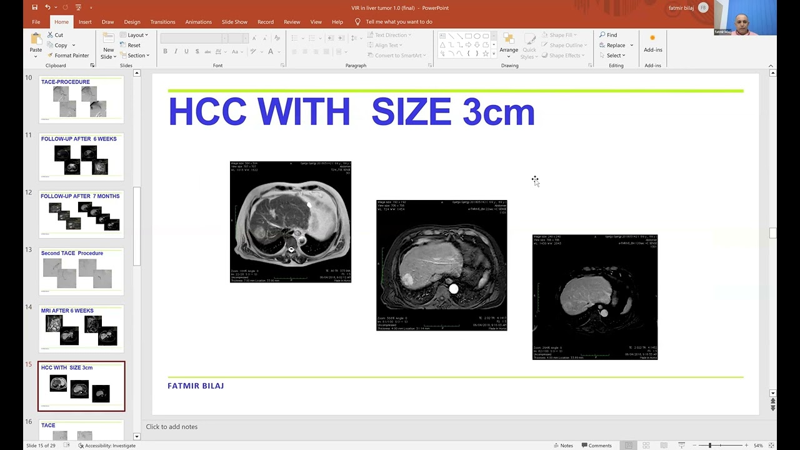
Task: Switch to the Slide Show tab
Action: pyautogui.click(x=234, y=22)
